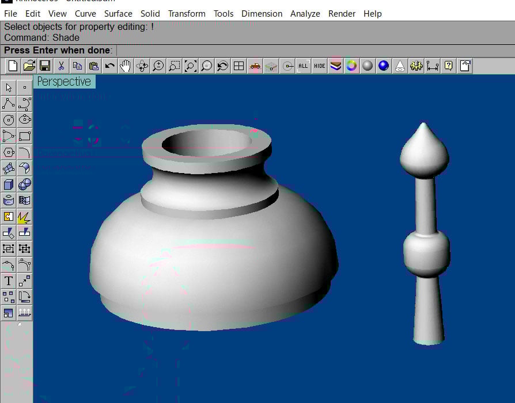Save the model with the floppy disk icon
This screenshot has height=403, width=515.
tap(45, 66)
